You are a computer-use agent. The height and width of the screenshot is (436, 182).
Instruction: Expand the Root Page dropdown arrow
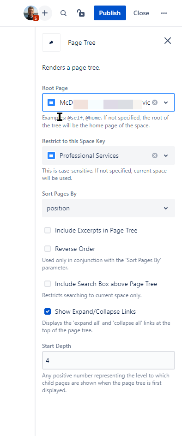[x=166, y=102]
